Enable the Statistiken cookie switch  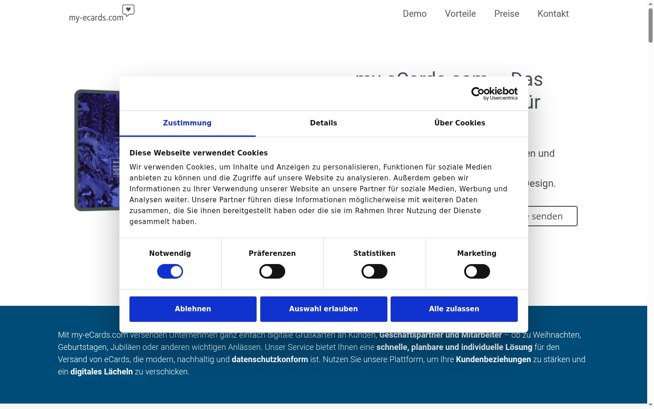click(x=374, y=271)
